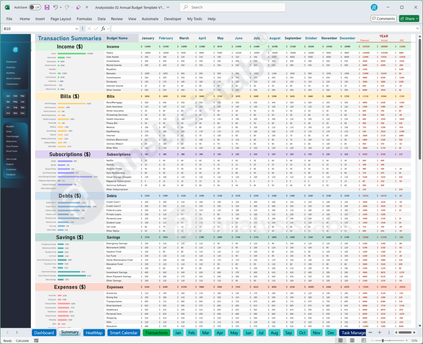Select the Normal view icon in status bar
Viewport: 423px width, 344px height.
pos(341,340)
